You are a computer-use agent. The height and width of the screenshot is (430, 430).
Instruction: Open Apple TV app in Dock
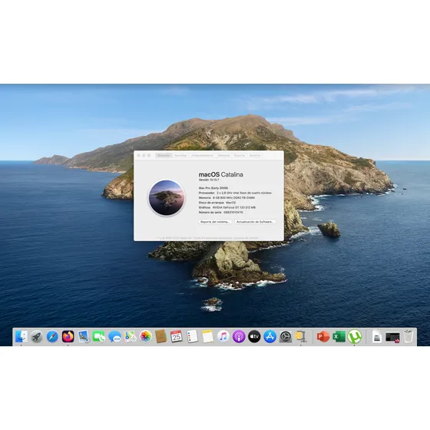click(254, 336)
